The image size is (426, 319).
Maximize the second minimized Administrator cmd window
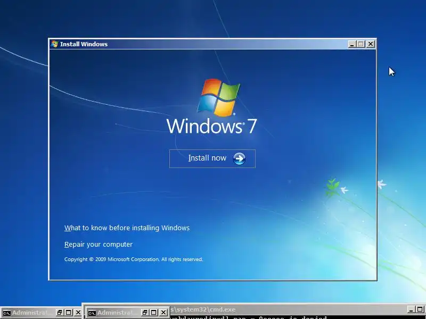[154, 313]
